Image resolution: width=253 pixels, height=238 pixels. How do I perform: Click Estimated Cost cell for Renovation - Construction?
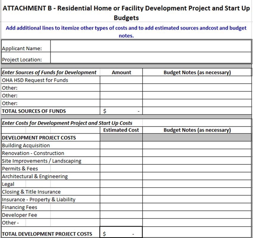coord(121,153)
